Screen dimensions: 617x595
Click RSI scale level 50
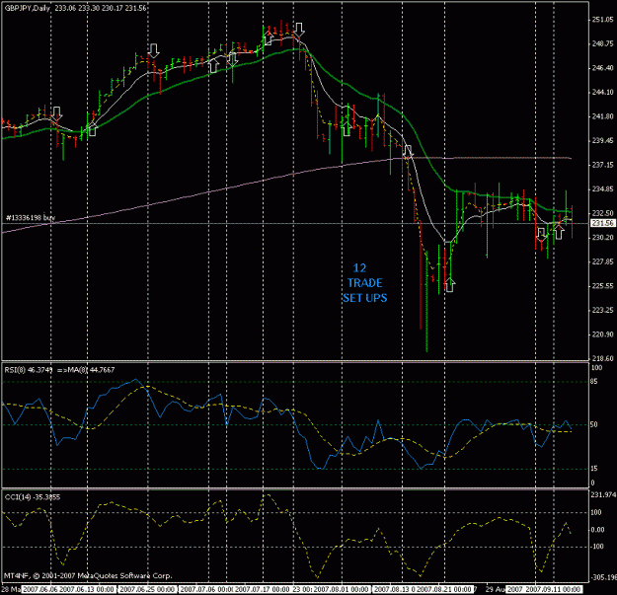594,424
